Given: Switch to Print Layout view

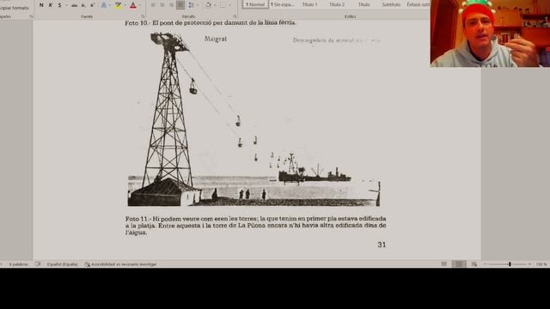Looking at the screenshot, I should tap(459, 264).
